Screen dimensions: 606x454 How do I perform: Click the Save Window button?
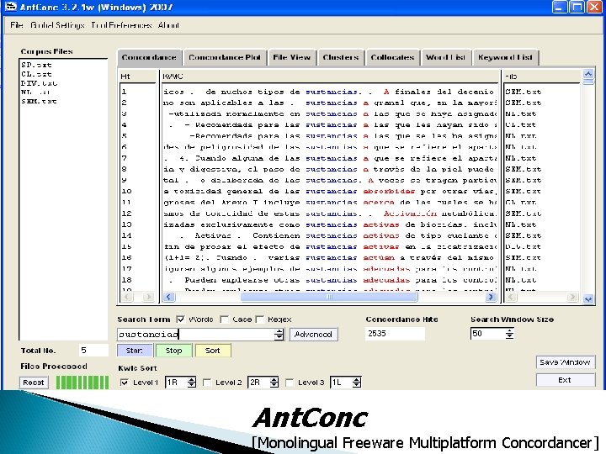pyautogui.click(x=565, y=362)
